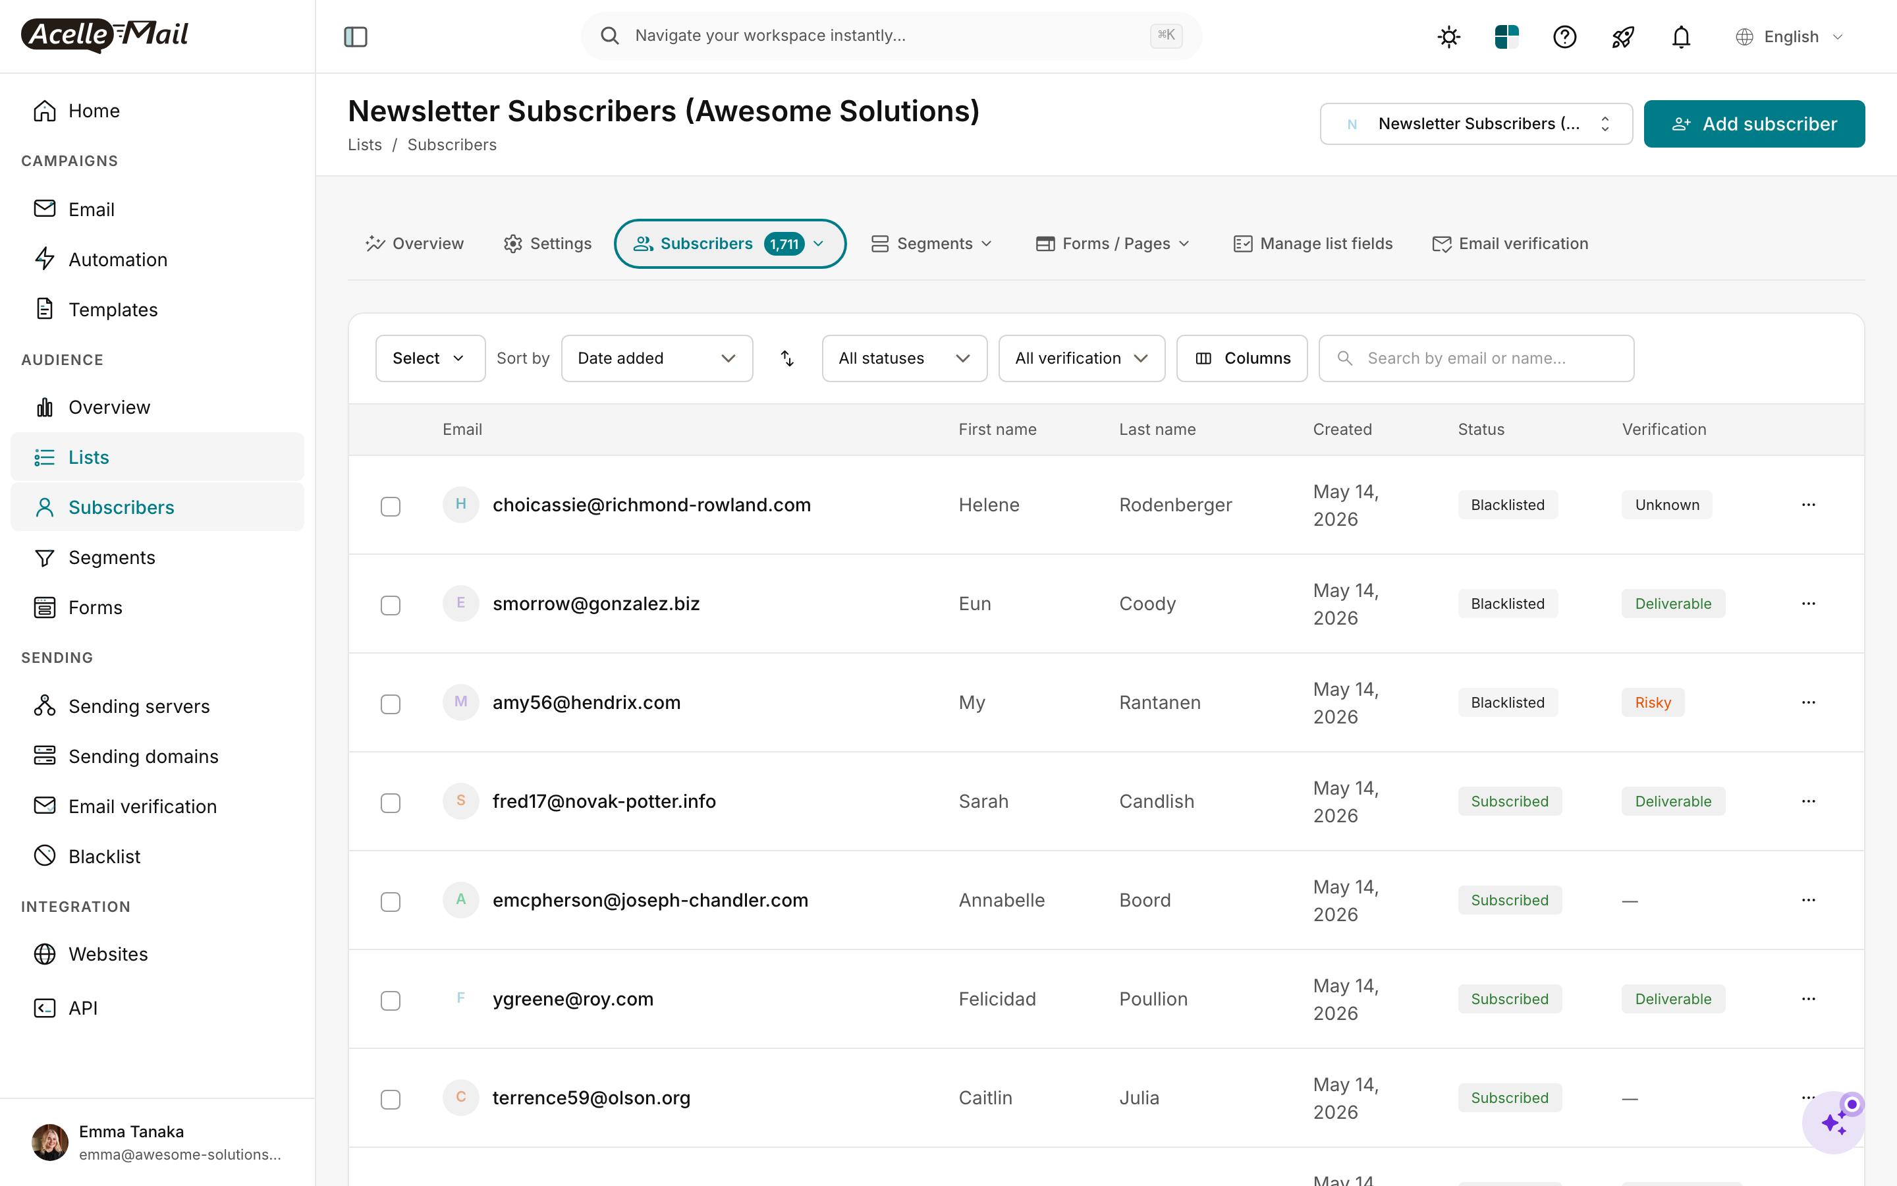Open row actions for ygreene@roy.com
The width and height of the screenshot is (1897, 1186).
[x=1807, y=1000]
